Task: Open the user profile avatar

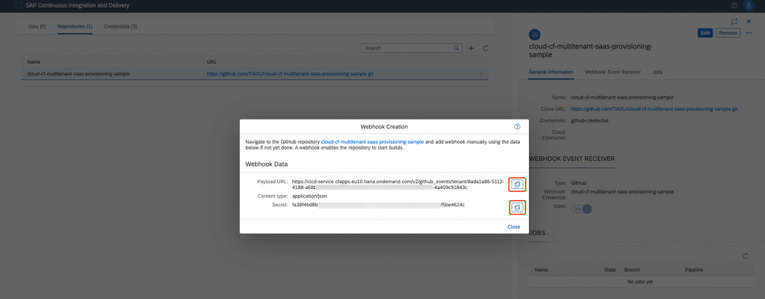Action: (x=748, y=5)
